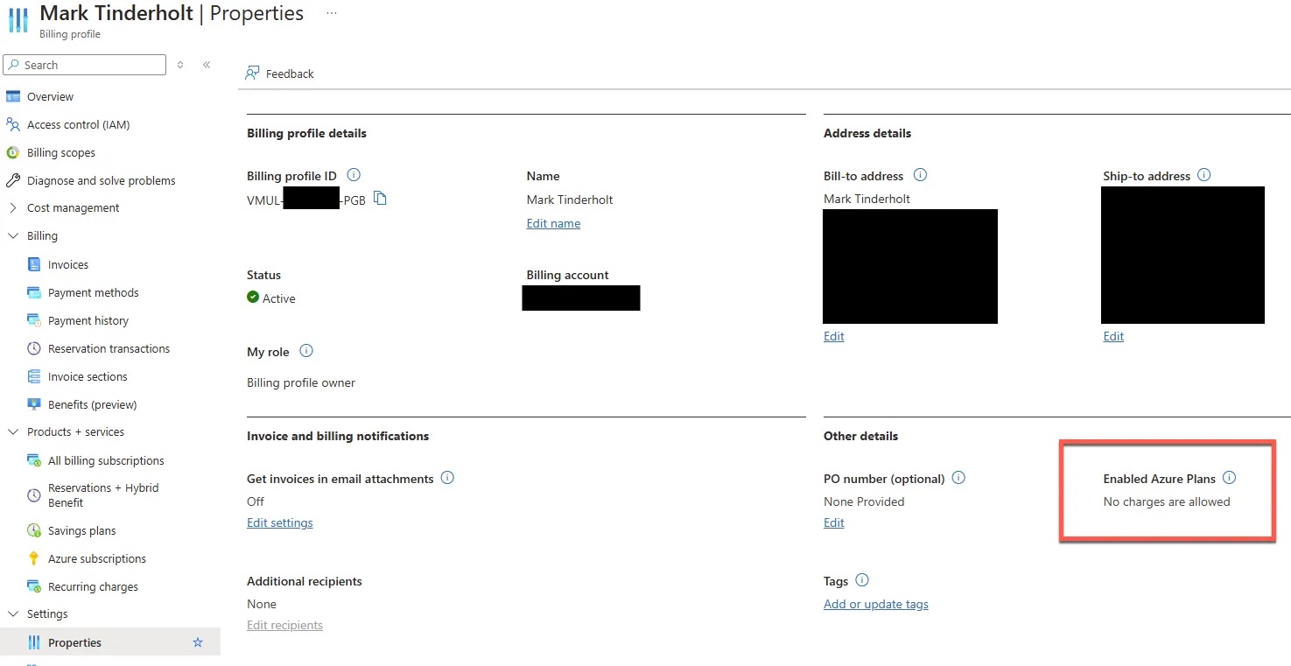Click Edit under PO number
This screenshot has width=1291, height=666.
pos(834,522)
